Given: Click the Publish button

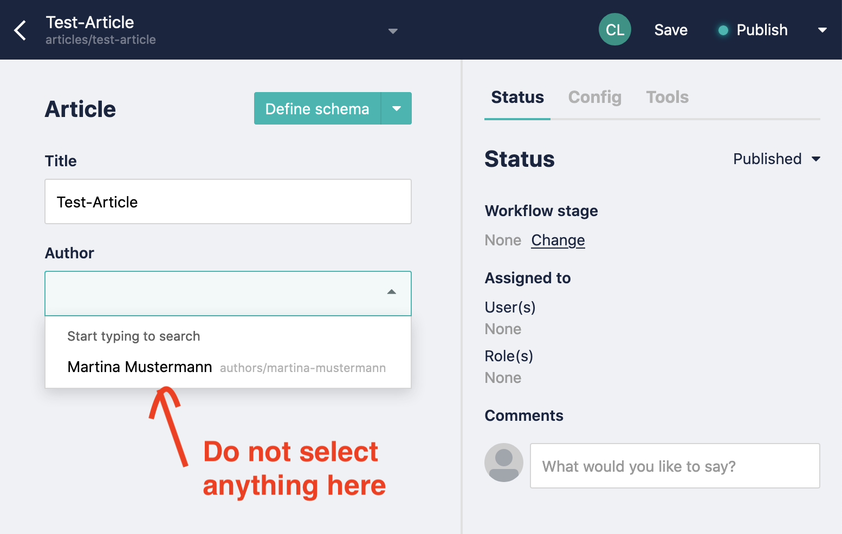Looking at the screenshot, I should click(761, 30).
